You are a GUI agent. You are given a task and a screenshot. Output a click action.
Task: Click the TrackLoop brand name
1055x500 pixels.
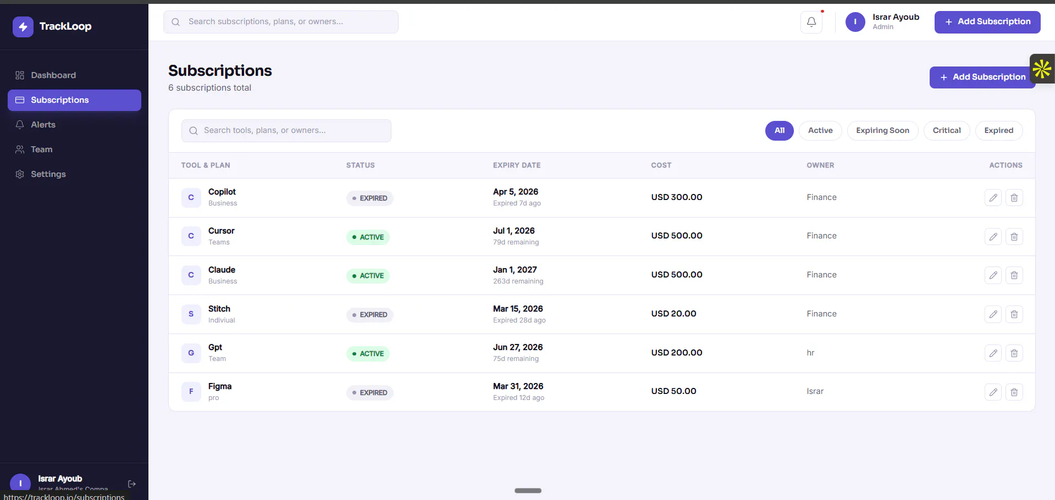(65, 26)
